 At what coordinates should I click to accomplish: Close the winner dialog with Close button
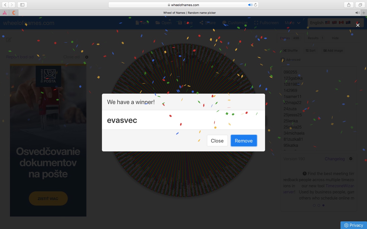click(x=217, y=141)
